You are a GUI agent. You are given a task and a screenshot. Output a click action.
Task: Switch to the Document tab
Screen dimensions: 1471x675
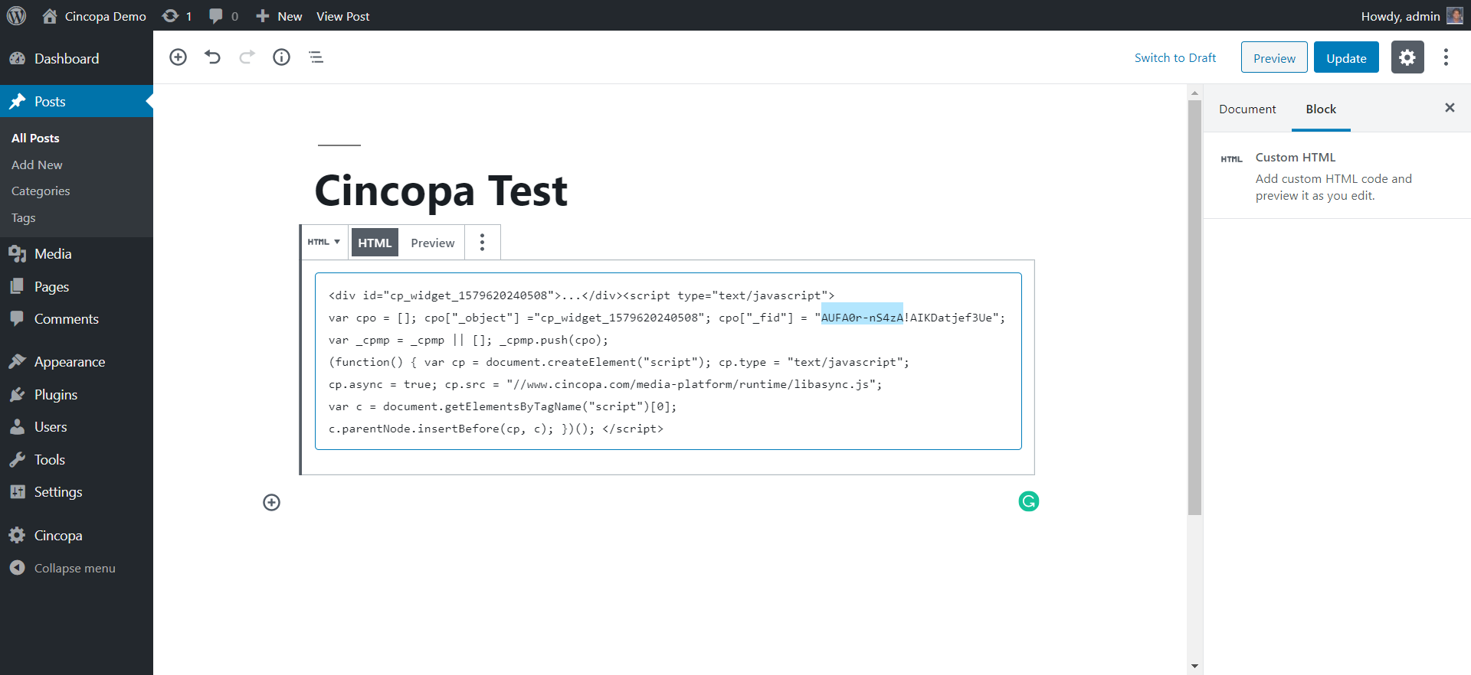click(1247, 109)
